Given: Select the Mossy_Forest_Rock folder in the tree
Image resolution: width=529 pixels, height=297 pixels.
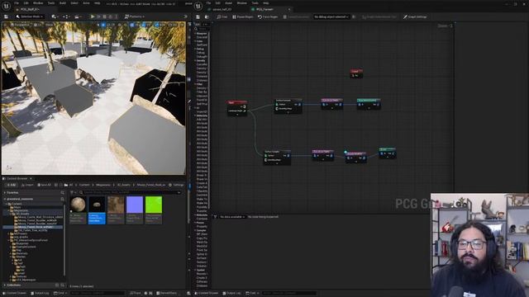Looking at the screenshot, I should point(36,227).
